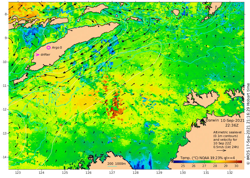Screen dimensions: 250x178
Task: Click longitude axis label 123
Action: tap(18, 173)
